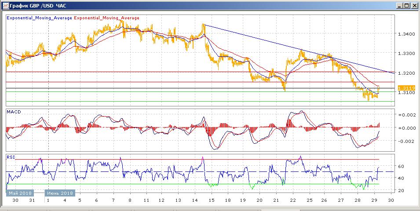
Task: Click date label 4 on time axis
Action: click(64, 200)
